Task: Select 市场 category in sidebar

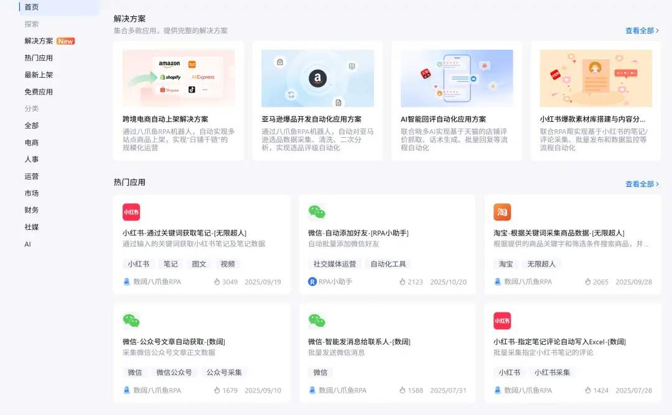Action: tap(31, 193)
